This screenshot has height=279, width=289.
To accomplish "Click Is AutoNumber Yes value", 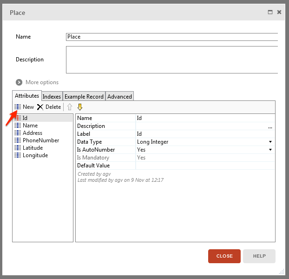I will pyautogui.click(x=141, y=150).
